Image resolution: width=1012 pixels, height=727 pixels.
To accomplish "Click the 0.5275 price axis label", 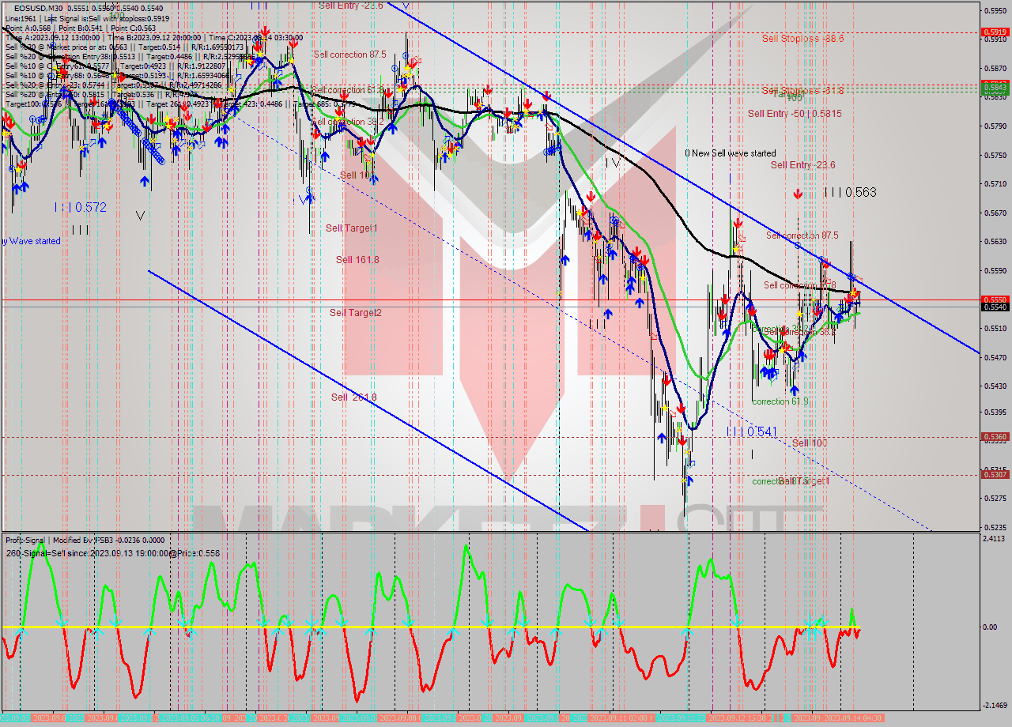I will pyautogui.click(x=995, y=499).
